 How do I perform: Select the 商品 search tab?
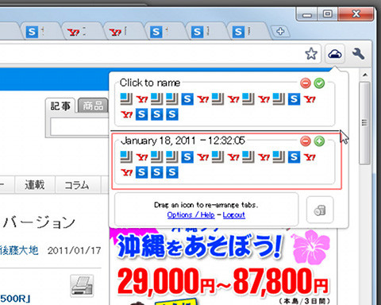[93, 106]
